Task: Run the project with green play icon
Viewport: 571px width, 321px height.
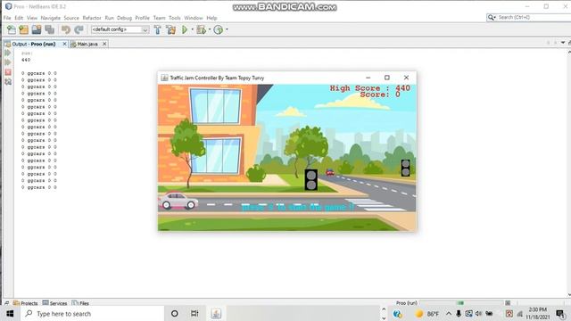Action: tap(185, 29)
